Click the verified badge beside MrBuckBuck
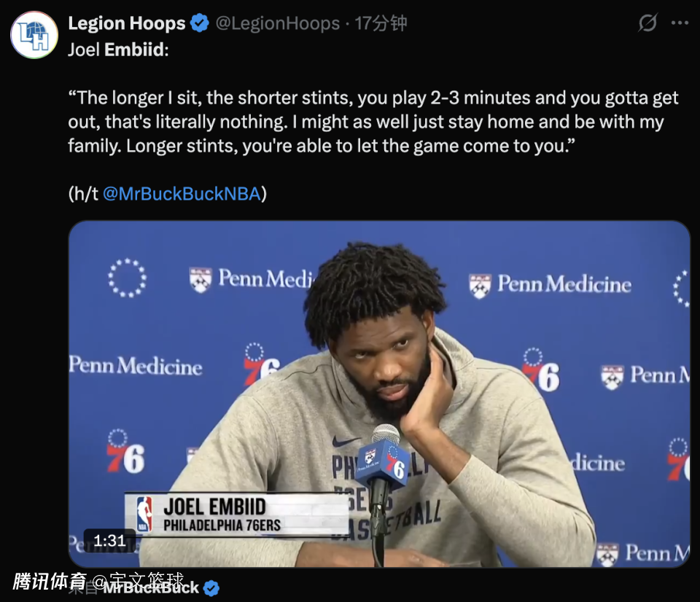The height and width of the screenshot is (602, 700). pyautogui.click(x=211, y=588)
